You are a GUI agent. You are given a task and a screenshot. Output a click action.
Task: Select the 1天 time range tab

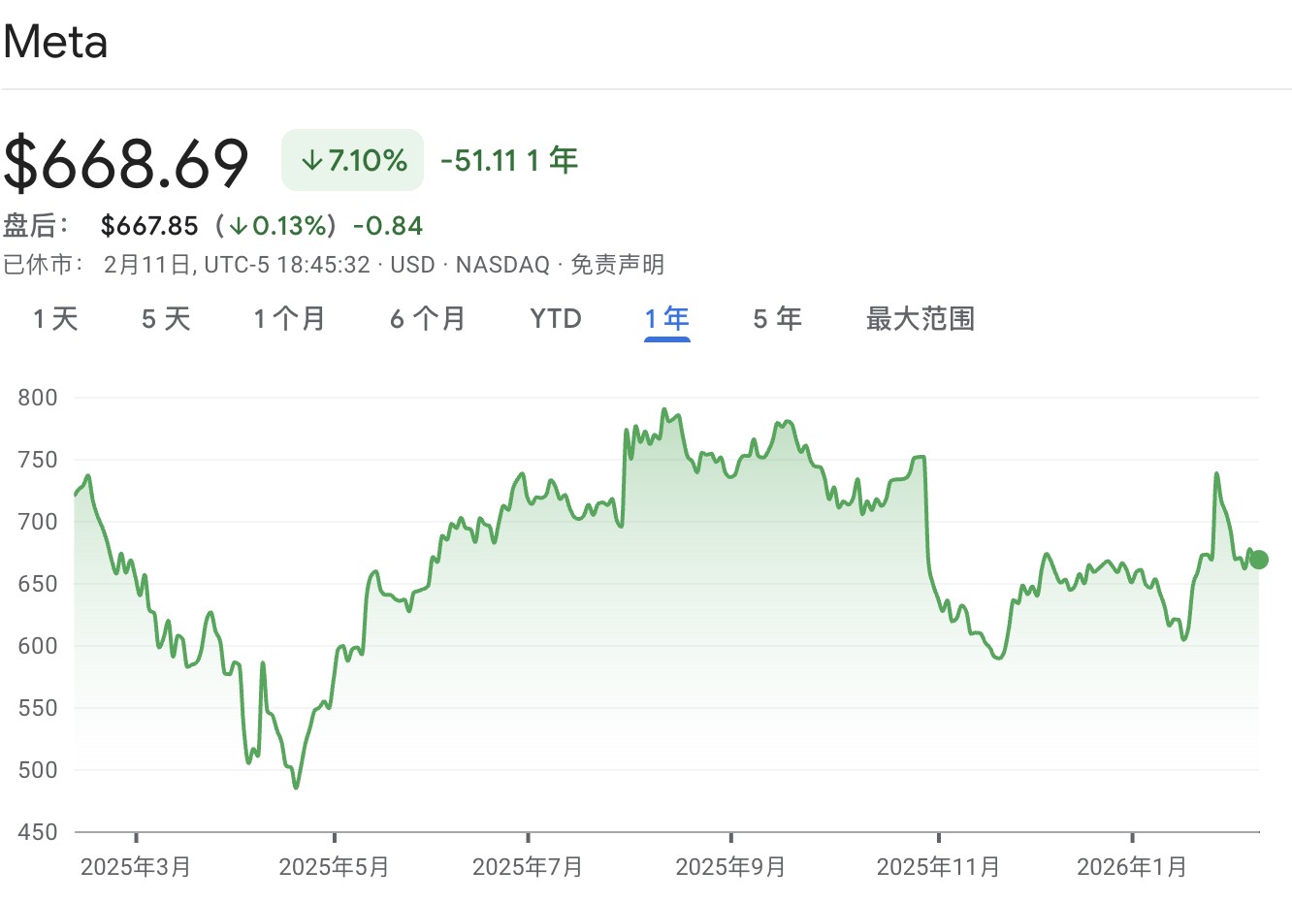55,318
